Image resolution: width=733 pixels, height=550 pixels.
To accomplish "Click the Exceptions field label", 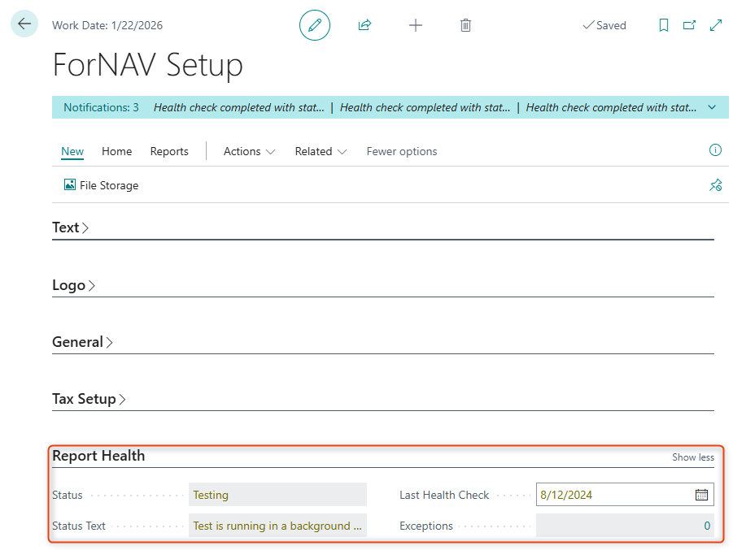I will [425, 526].
